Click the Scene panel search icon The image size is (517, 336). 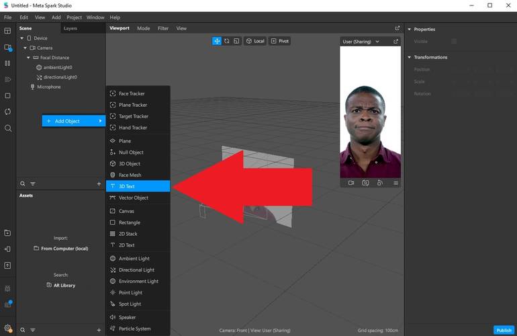(22, 184)
